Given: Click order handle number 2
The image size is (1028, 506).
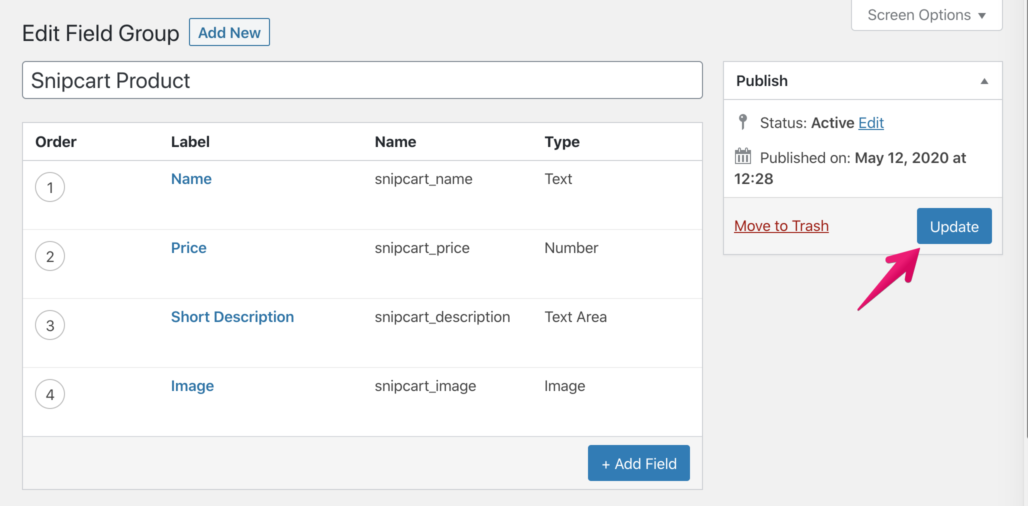Looking at the screenshot, I should [50, 256].
